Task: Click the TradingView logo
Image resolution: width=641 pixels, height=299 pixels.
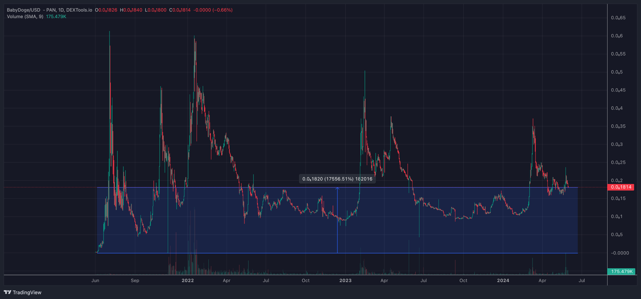Action: click(x=23, y=292)
